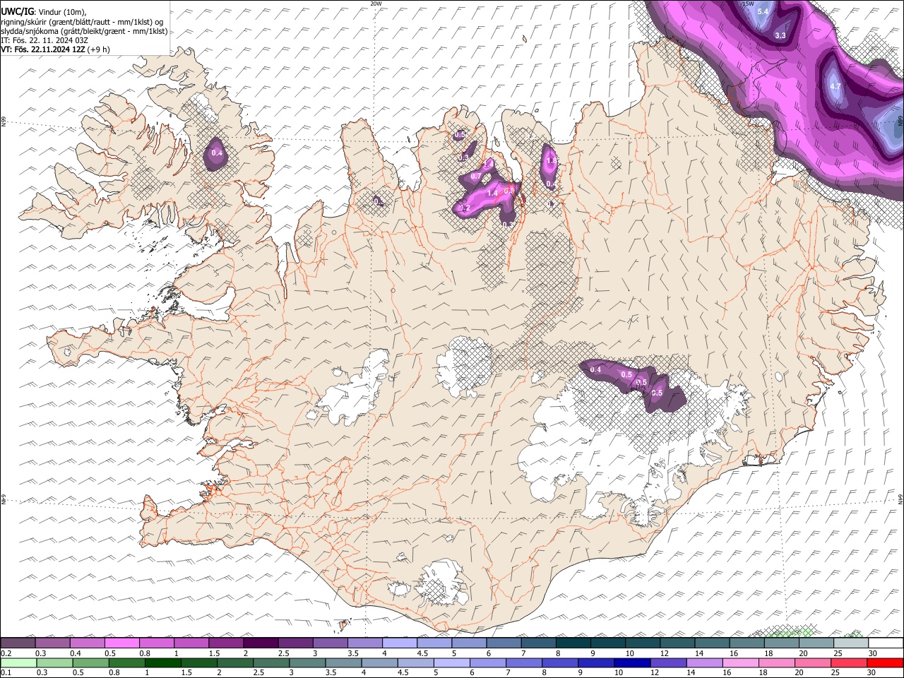Click the bright pink swatch right of upper-scale 0.5
Image resolution: width=904 pixels, height=678 pixels.
pos(122,643)
